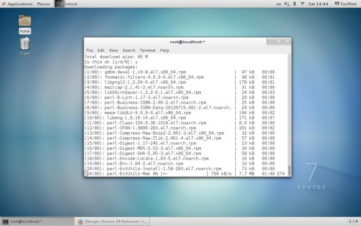Click the libXScrnSaver-1.2.2-6.1 package line
Viewport: 361px width, 226px height.
click(179, 92)
